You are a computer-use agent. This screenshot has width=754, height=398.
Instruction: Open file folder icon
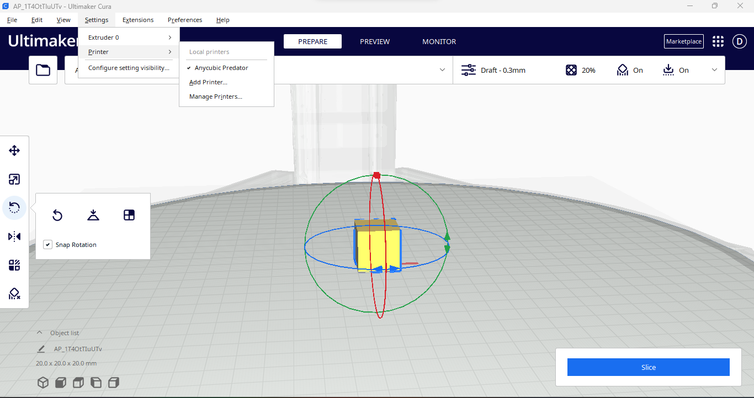(43, 70)
